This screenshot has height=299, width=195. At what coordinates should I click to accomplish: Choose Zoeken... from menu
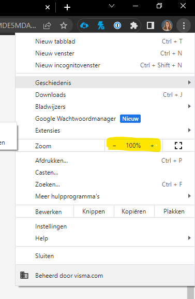(x=105, y=184)
